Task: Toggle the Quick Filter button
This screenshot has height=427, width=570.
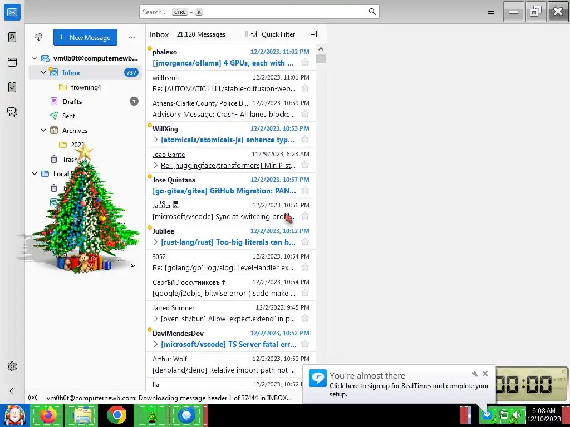Action: pyautogui.click(x=273, y=34)
